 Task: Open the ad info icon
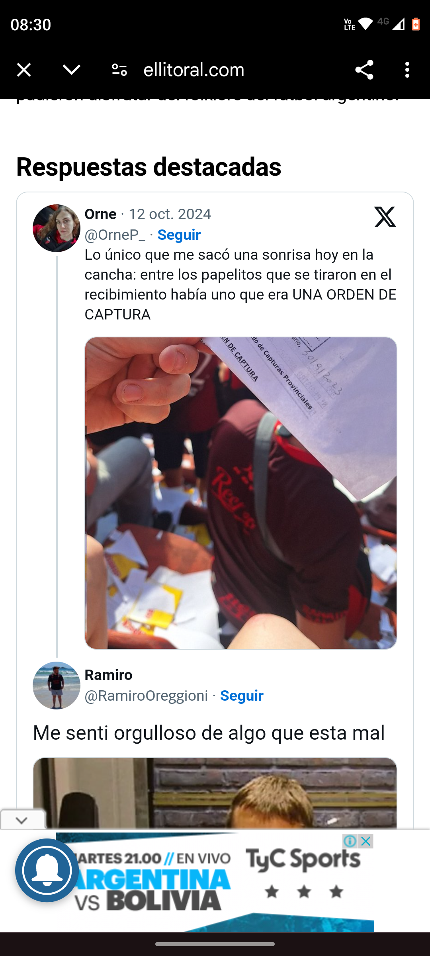point(350,841)
